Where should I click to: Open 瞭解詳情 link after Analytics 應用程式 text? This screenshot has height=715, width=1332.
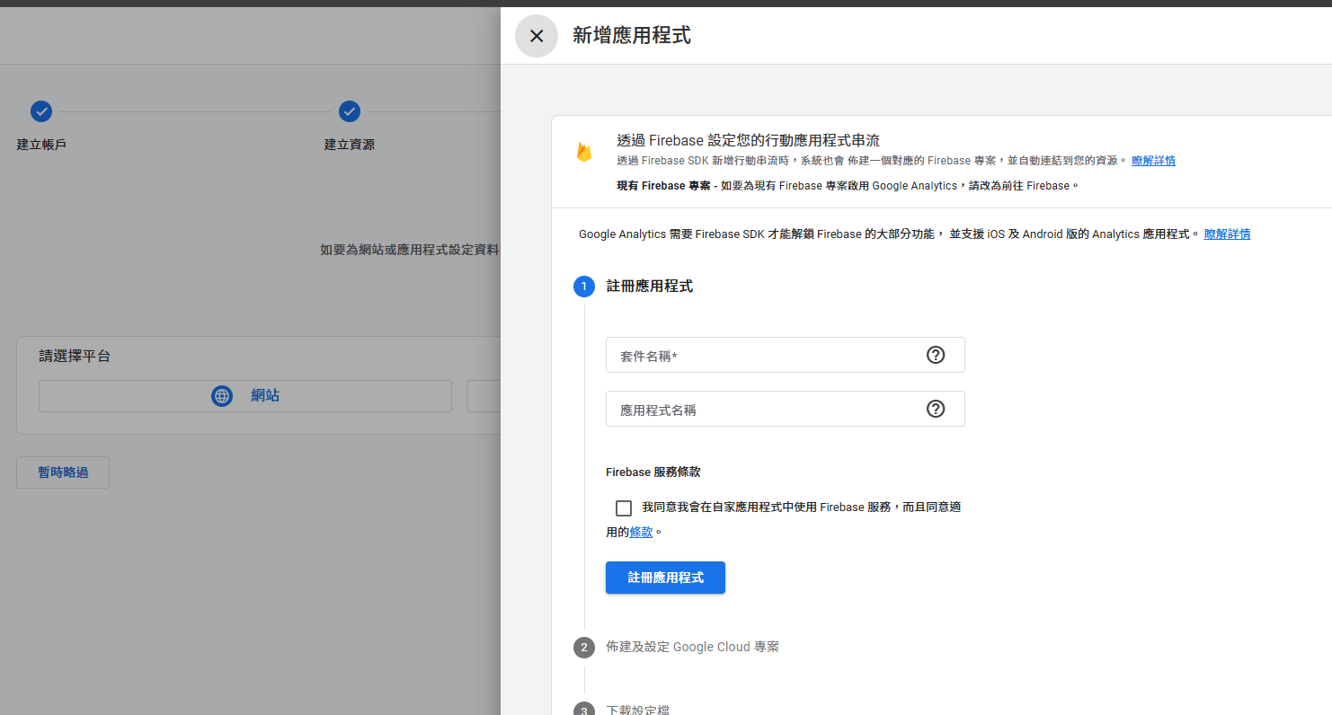(x=1227, y=234)
